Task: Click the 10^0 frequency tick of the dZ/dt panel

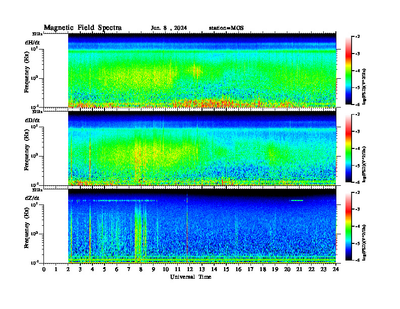Action: coord(34,233)
